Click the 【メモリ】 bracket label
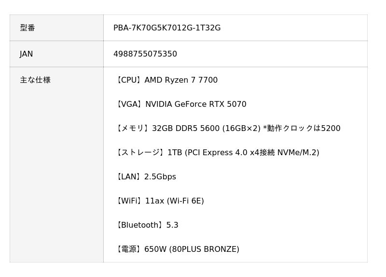Viewport: 386px width, 277px height. [x=133, y=129]
